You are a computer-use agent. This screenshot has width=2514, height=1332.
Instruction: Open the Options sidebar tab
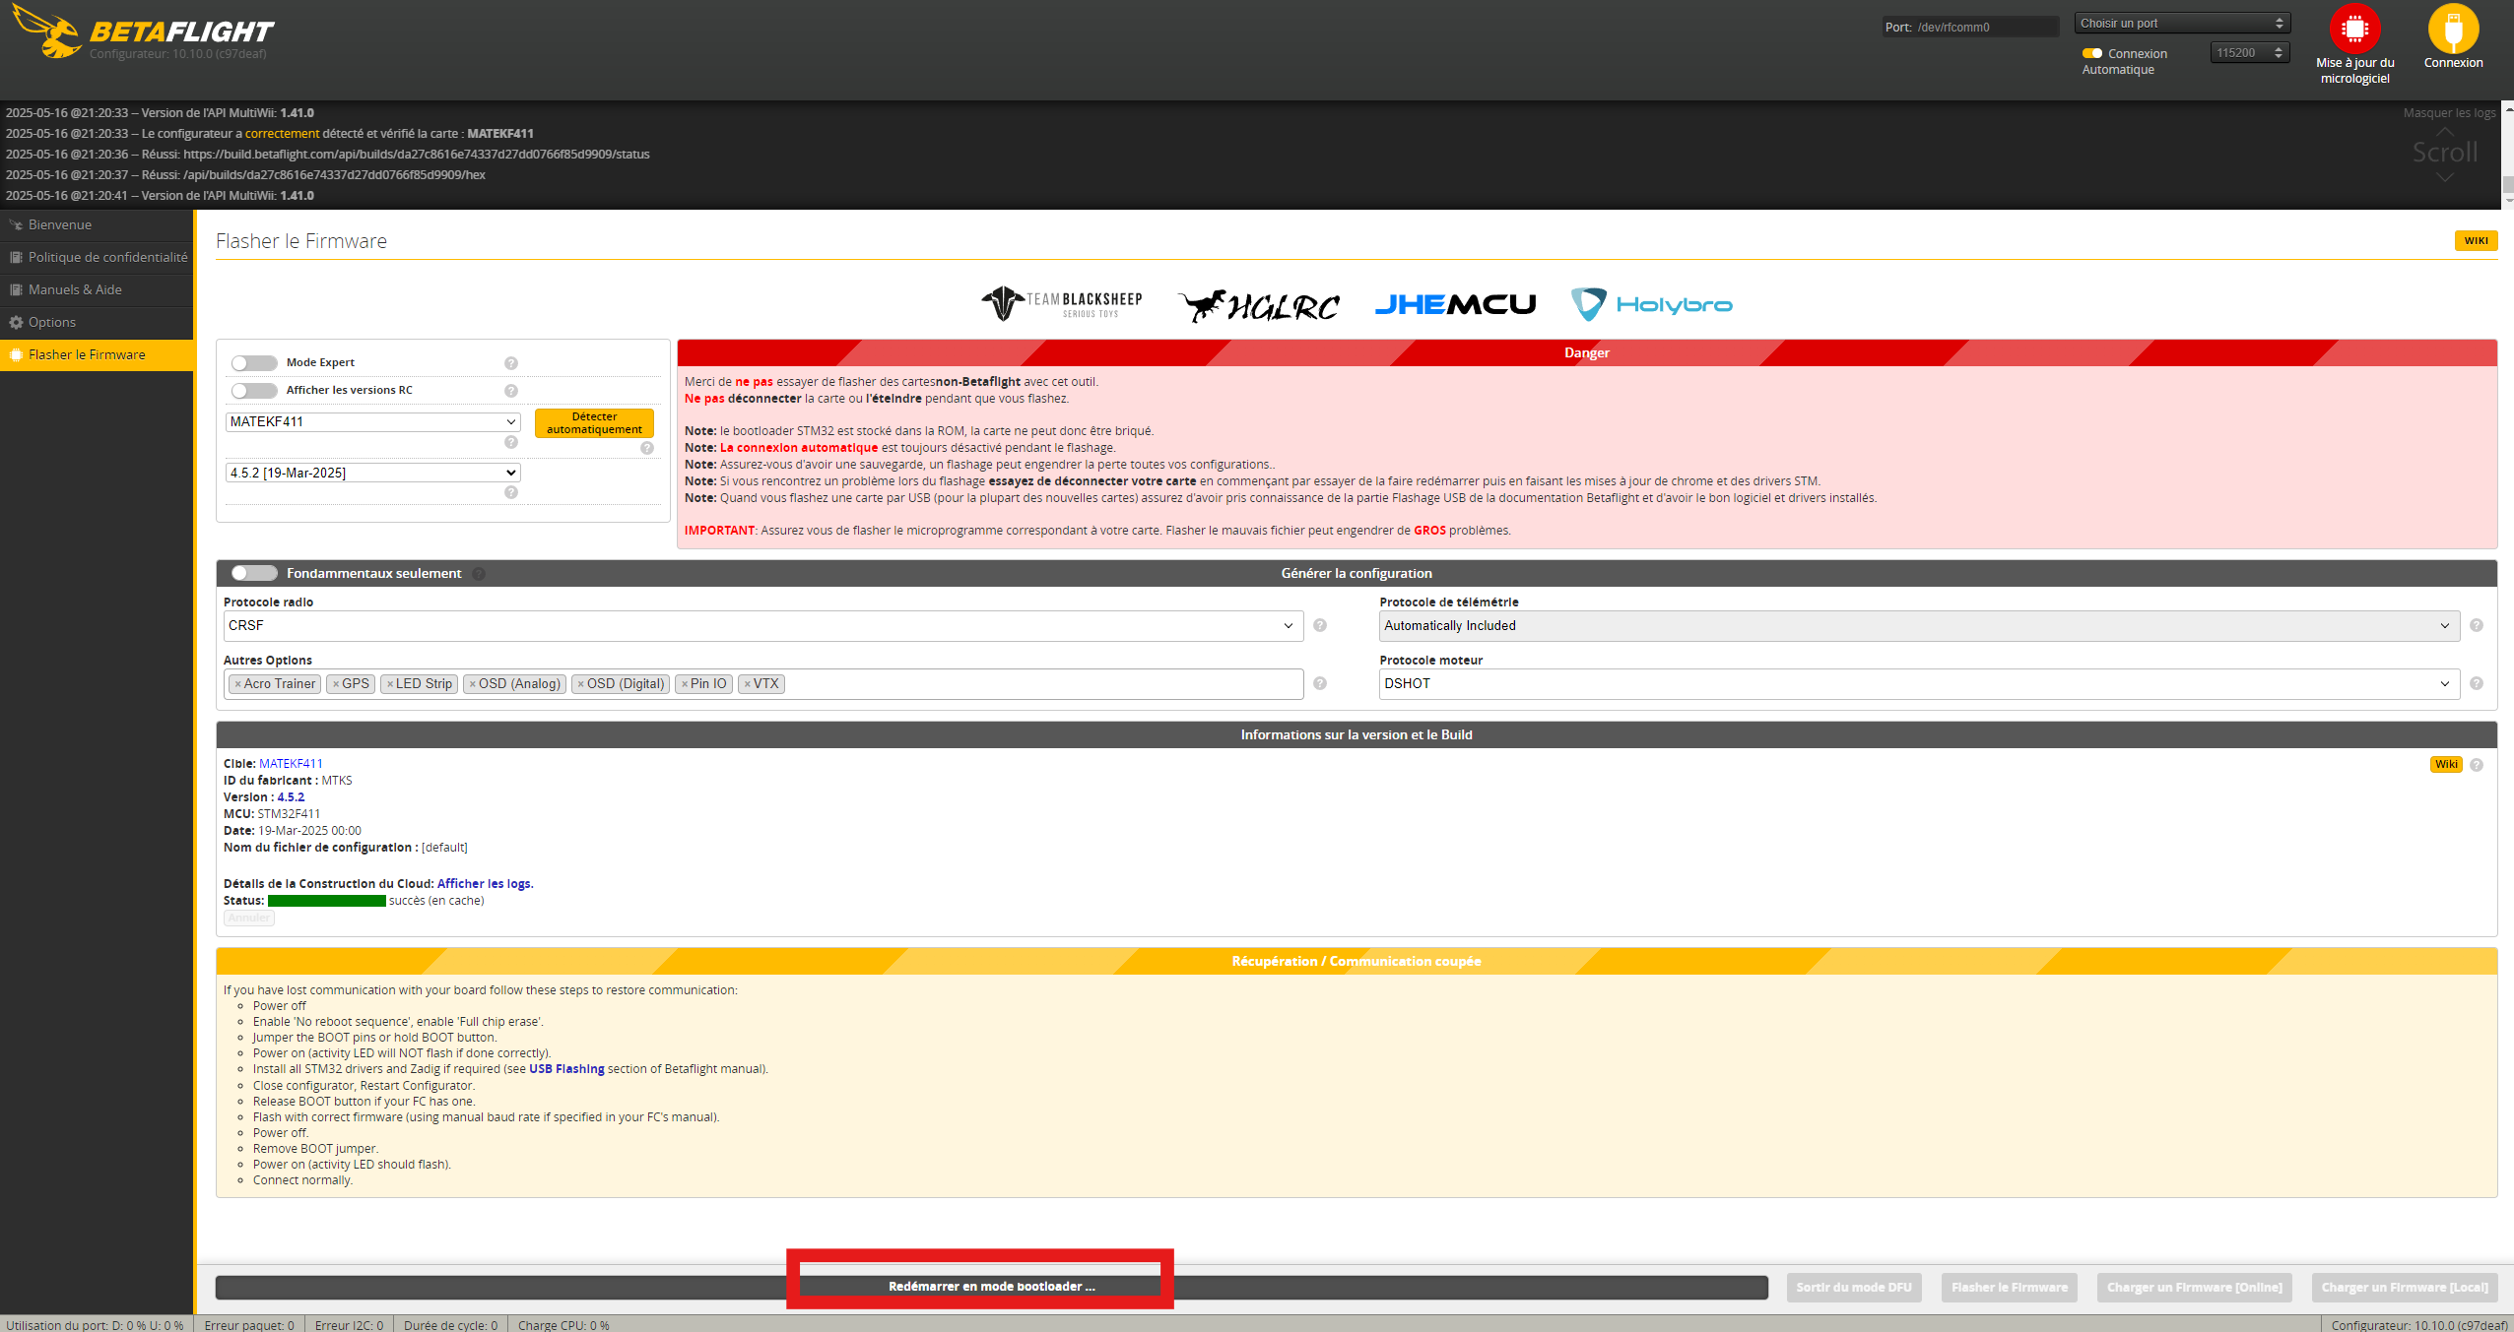(51, 323)
